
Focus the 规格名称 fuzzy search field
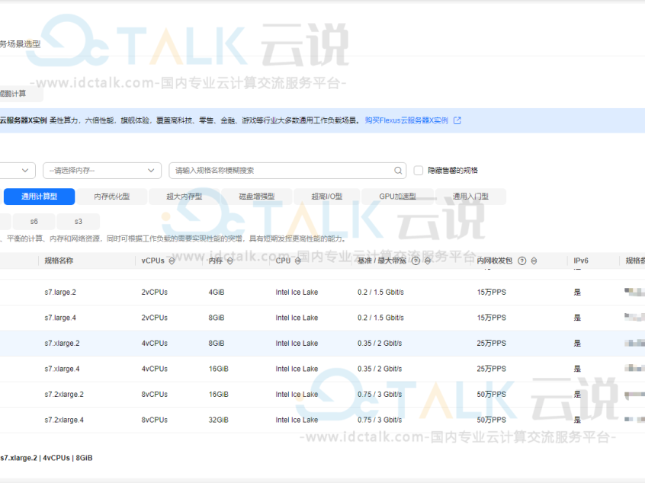point(287,171)
